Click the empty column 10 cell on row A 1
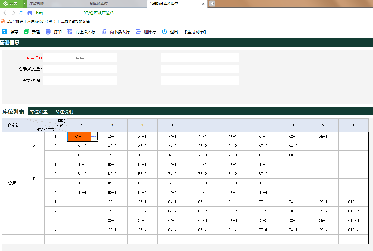The height and width of the screenshot is (251, 373). point(353,137)
